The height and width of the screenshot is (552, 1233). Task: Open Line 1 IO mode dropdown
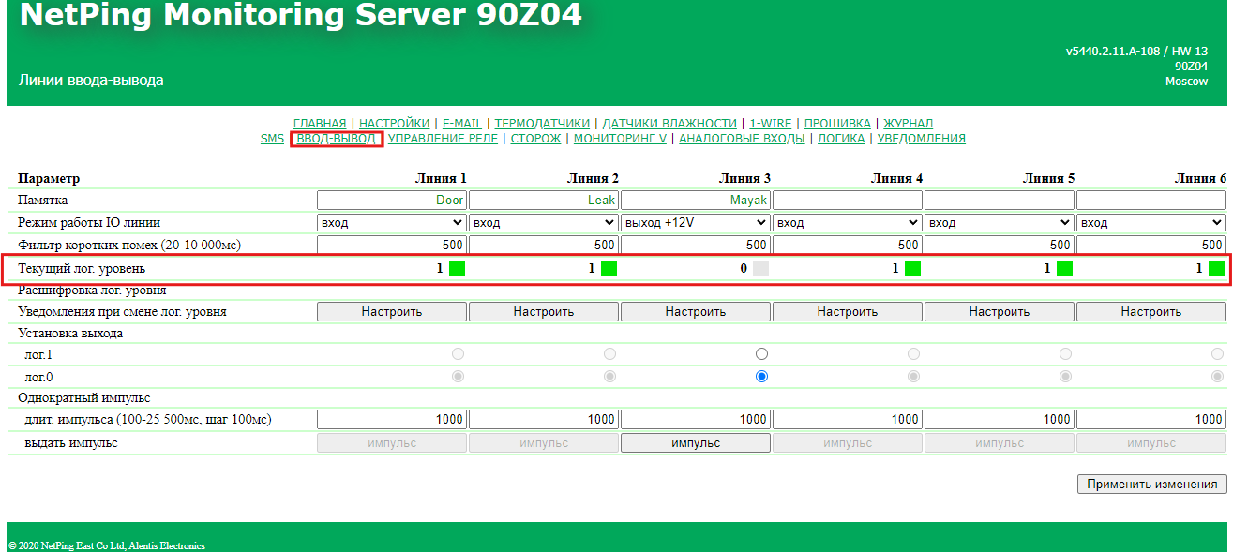tap(392, 223)
